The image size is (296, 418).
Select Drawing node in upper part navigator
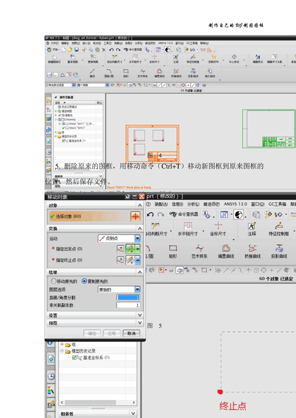tap(70, 119)
